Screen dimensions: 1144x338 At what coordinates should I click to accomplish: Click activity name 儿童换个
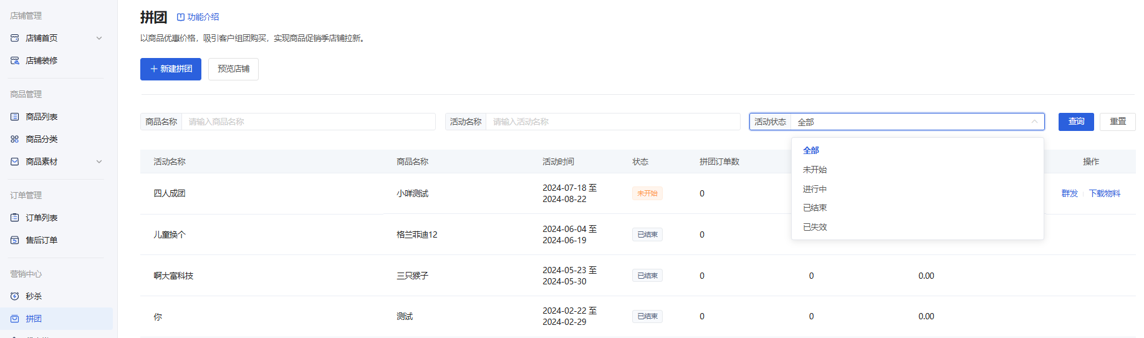pyautogui.click(x=170, y=234)
